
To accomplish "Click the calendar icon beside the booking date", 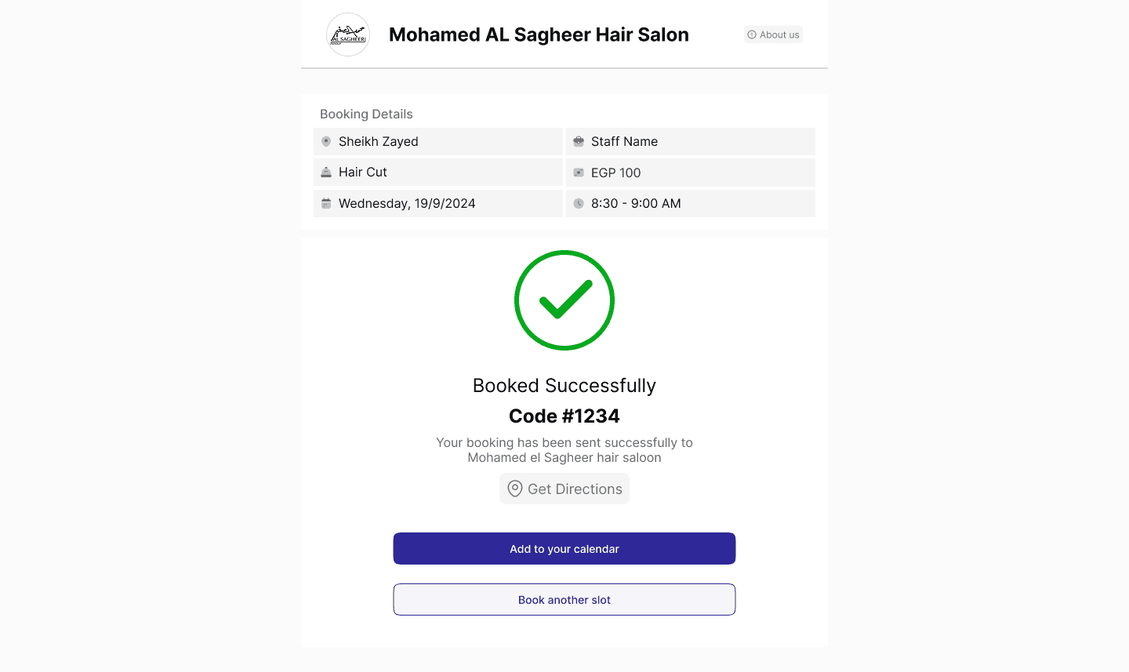I will pyautogui.click(x=326, y=203).
